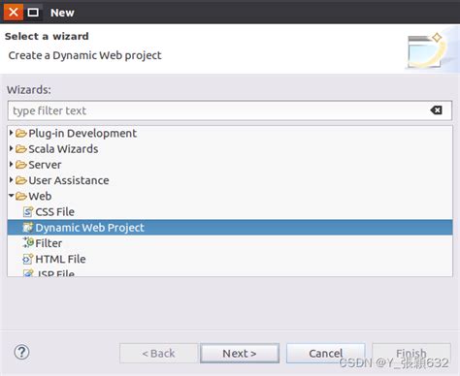Click the CSS File icon
The image size is (460, 376).
click(28, 212)
